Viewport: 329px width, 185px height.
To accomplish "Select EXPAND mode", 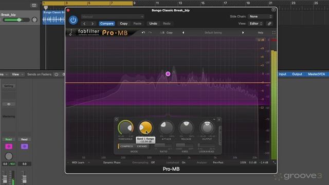I will [142, 146].
